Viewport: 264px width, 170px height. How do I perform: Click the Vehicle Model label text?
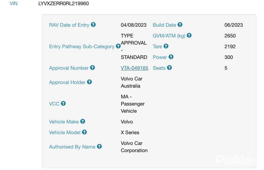coord(65,133)
